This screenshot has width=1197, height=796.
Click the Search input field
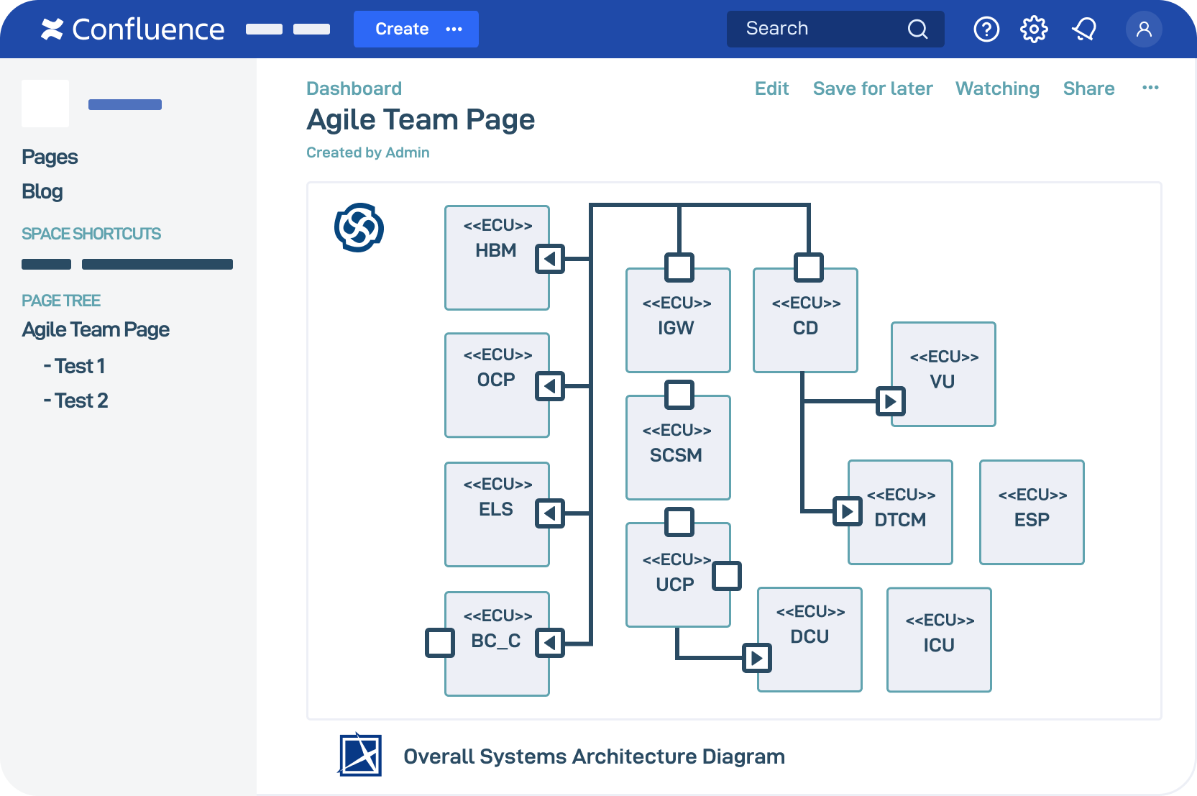(x=835, y=29)
